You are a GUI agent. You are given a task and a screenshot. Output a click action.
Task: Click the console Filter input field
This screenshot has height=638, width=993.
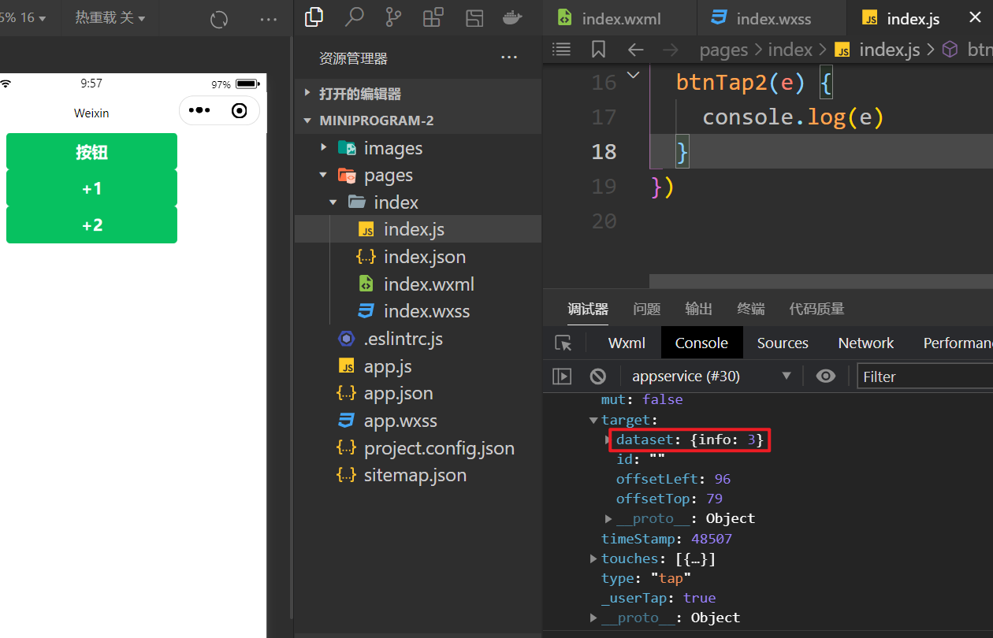click(x=925, y=376)
